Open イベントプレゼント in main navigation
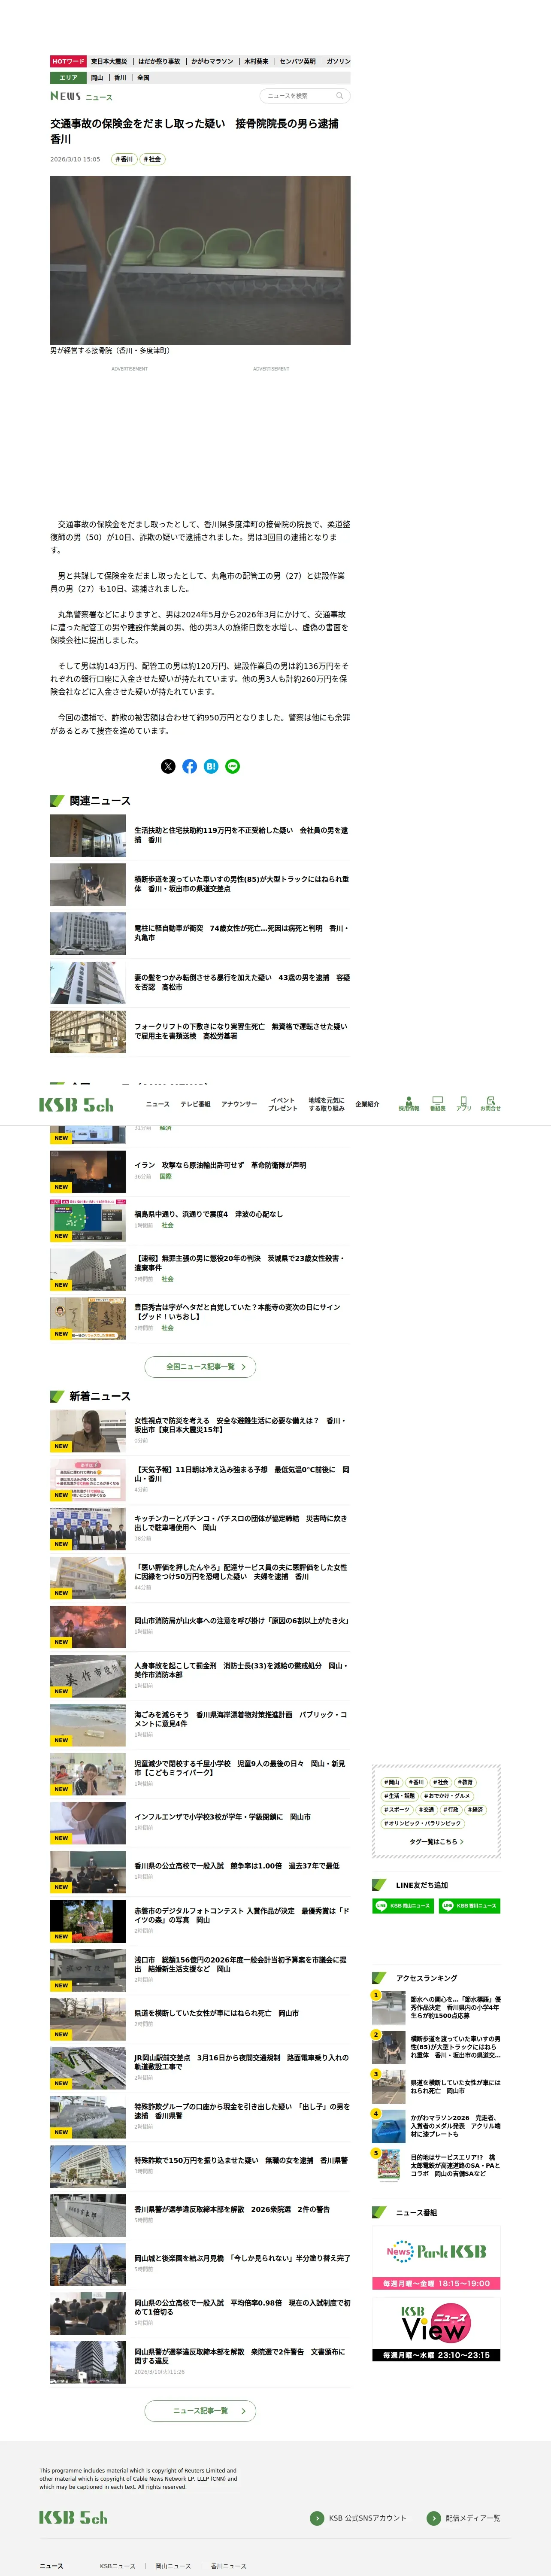Viewport: 551px width, 2576px height. point(283,1104)
